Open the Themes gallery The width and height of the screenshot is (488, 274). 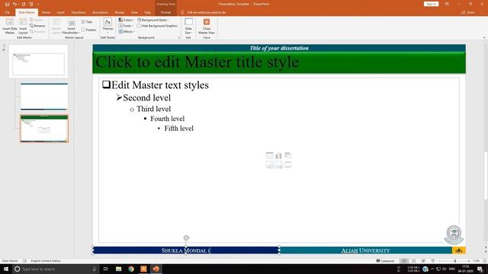coord(108,26)
